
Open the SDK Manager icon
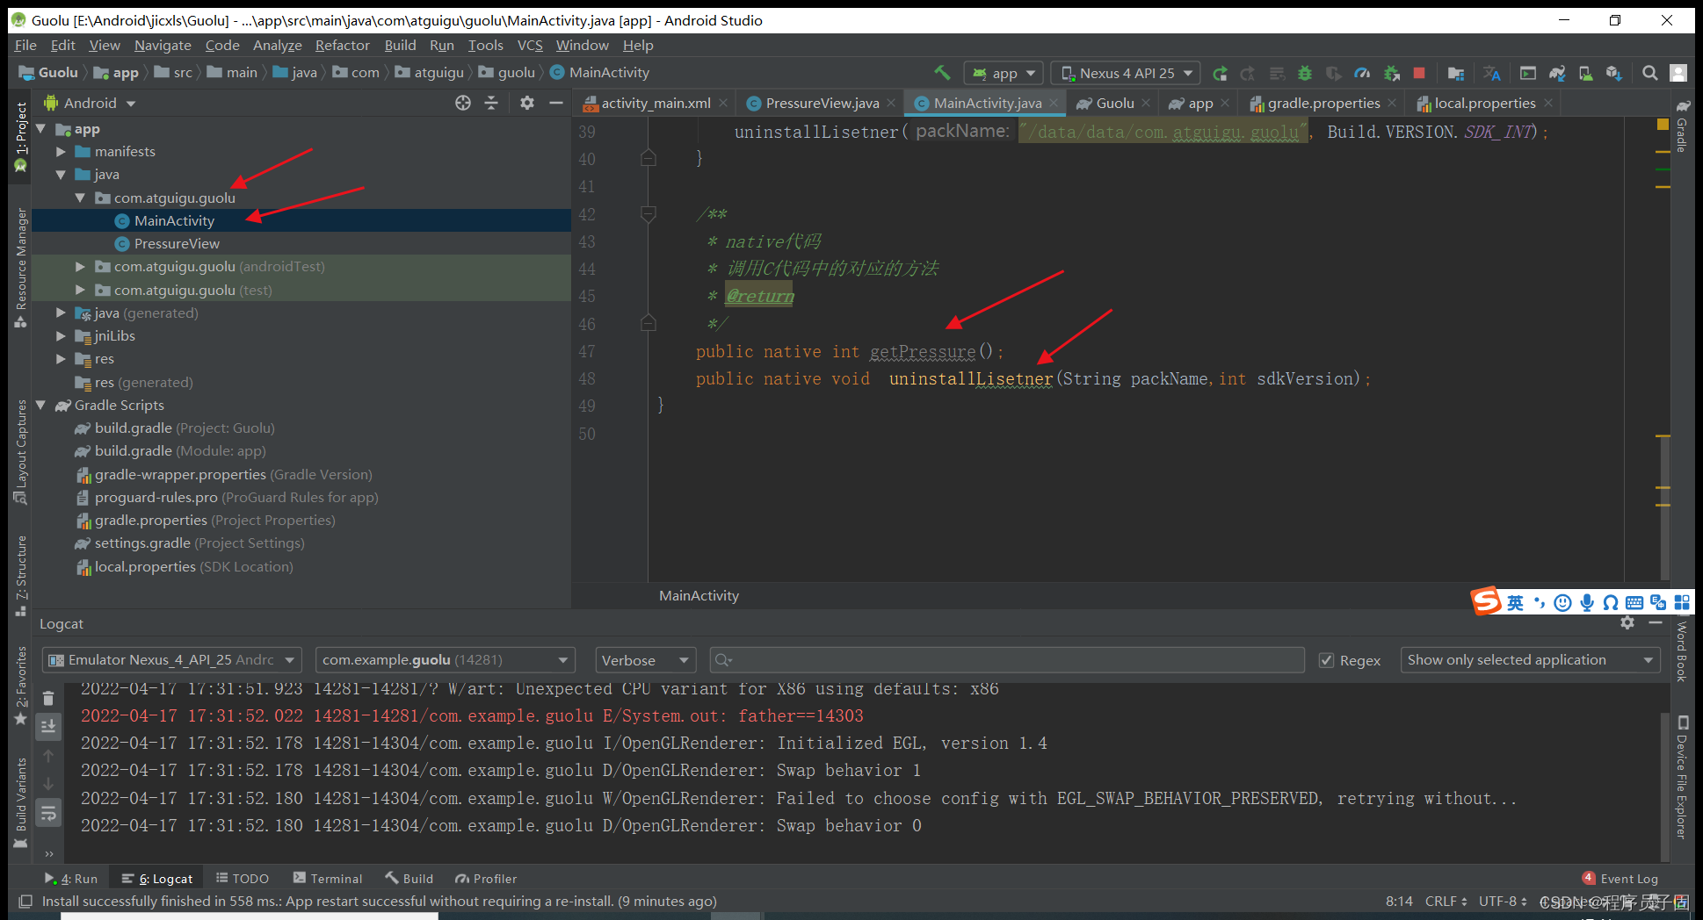tap(1614, 74)
